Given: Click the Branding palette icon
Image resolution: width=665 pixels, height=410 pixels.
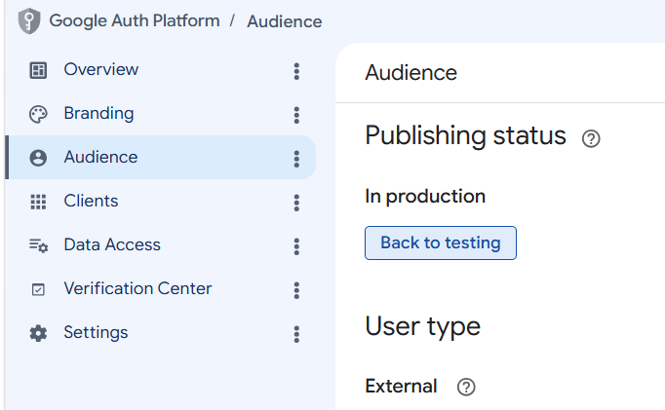Looking at the screenshot, I should [x=38, y=114].
